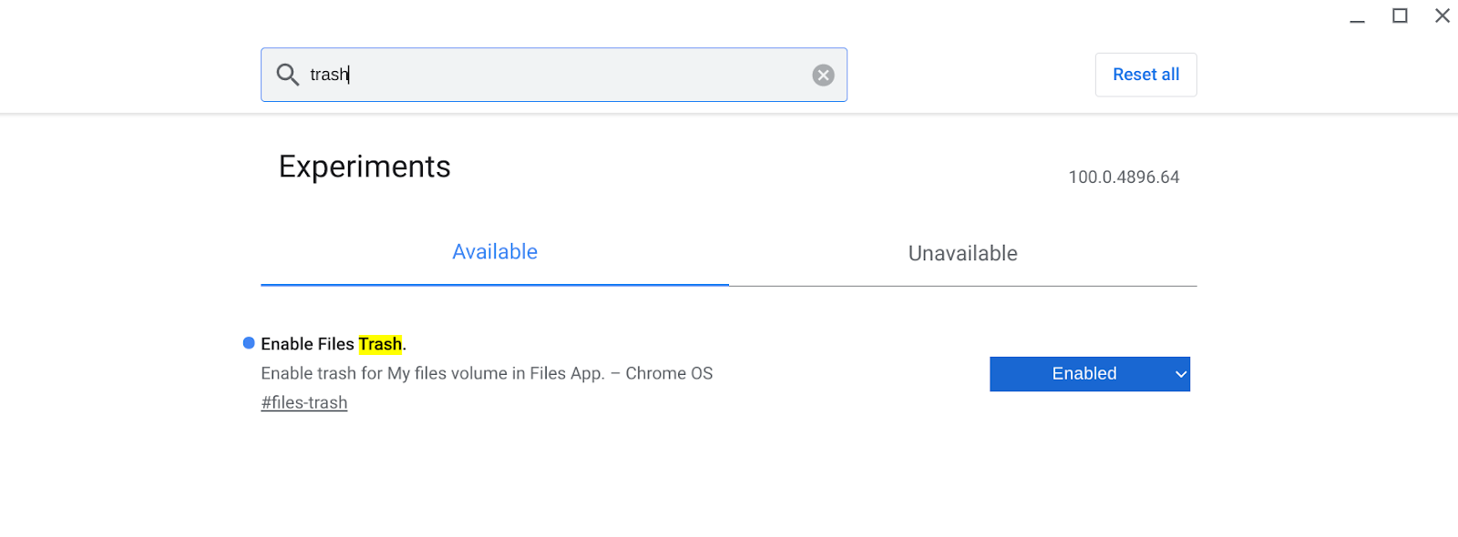Click the typed word trash in search box
This screenshot has height=537, width=1458.
coord(329,75)
